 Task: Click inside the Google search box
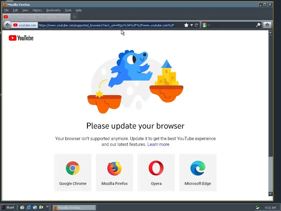(x=233, y=25)
